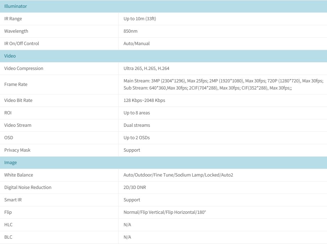Select the '2D/3D DNR' value
The width and height of the screenshot is (327, 244).
click(135, 188)
